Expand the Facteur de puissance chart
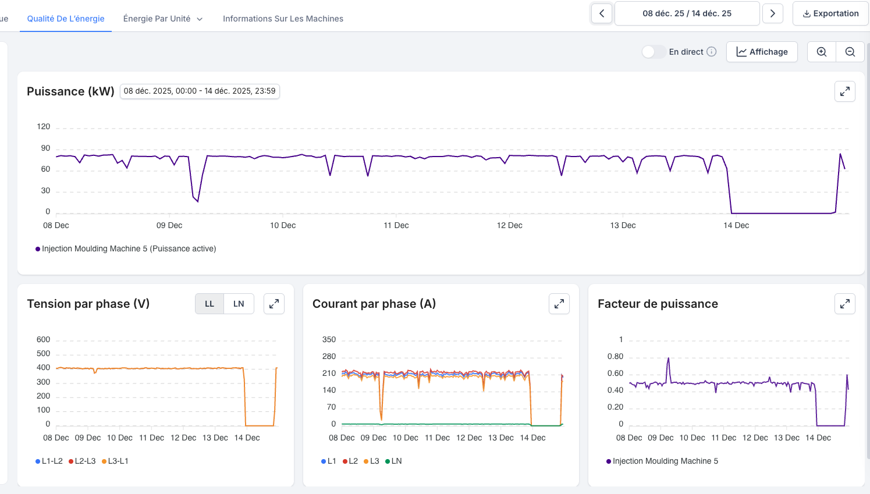 point(844,304)
